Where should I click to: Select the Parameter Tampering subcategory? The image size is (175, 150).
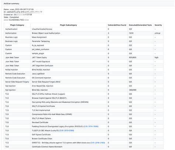(41, 41)
